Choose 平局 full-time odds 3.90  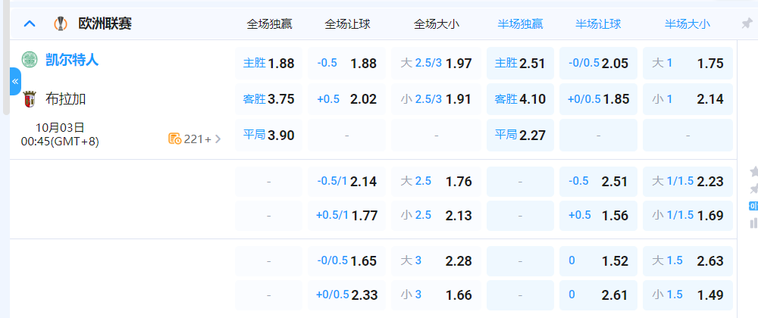[269, 136]
